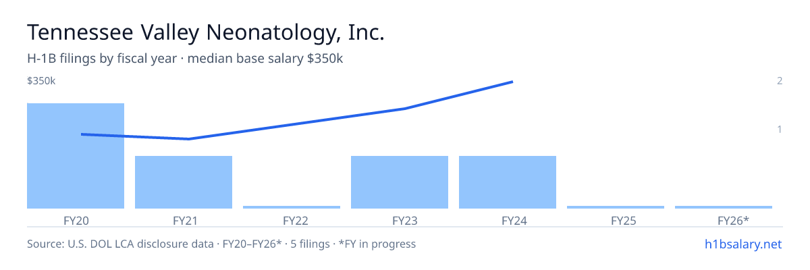The width and height of the screenshot is (810, 270).
Task: Click the blue salary line's FY24 endpoint
Action: coord(512,82)
